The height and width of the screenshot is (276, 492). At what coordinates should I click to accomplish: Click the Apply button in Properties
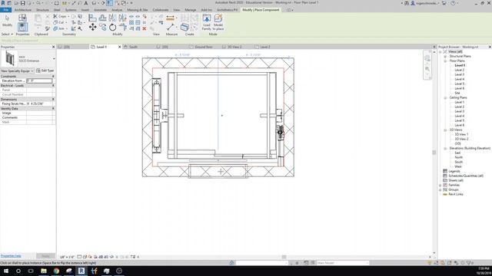coord(45,256)
